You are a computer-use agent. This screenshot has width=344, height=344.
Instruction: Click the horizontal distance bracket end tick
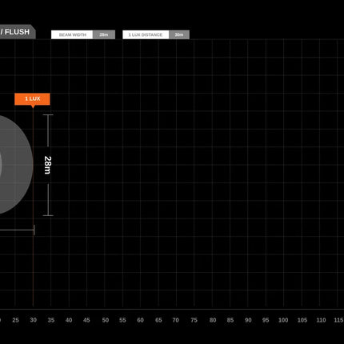click(x=34, y=230)
